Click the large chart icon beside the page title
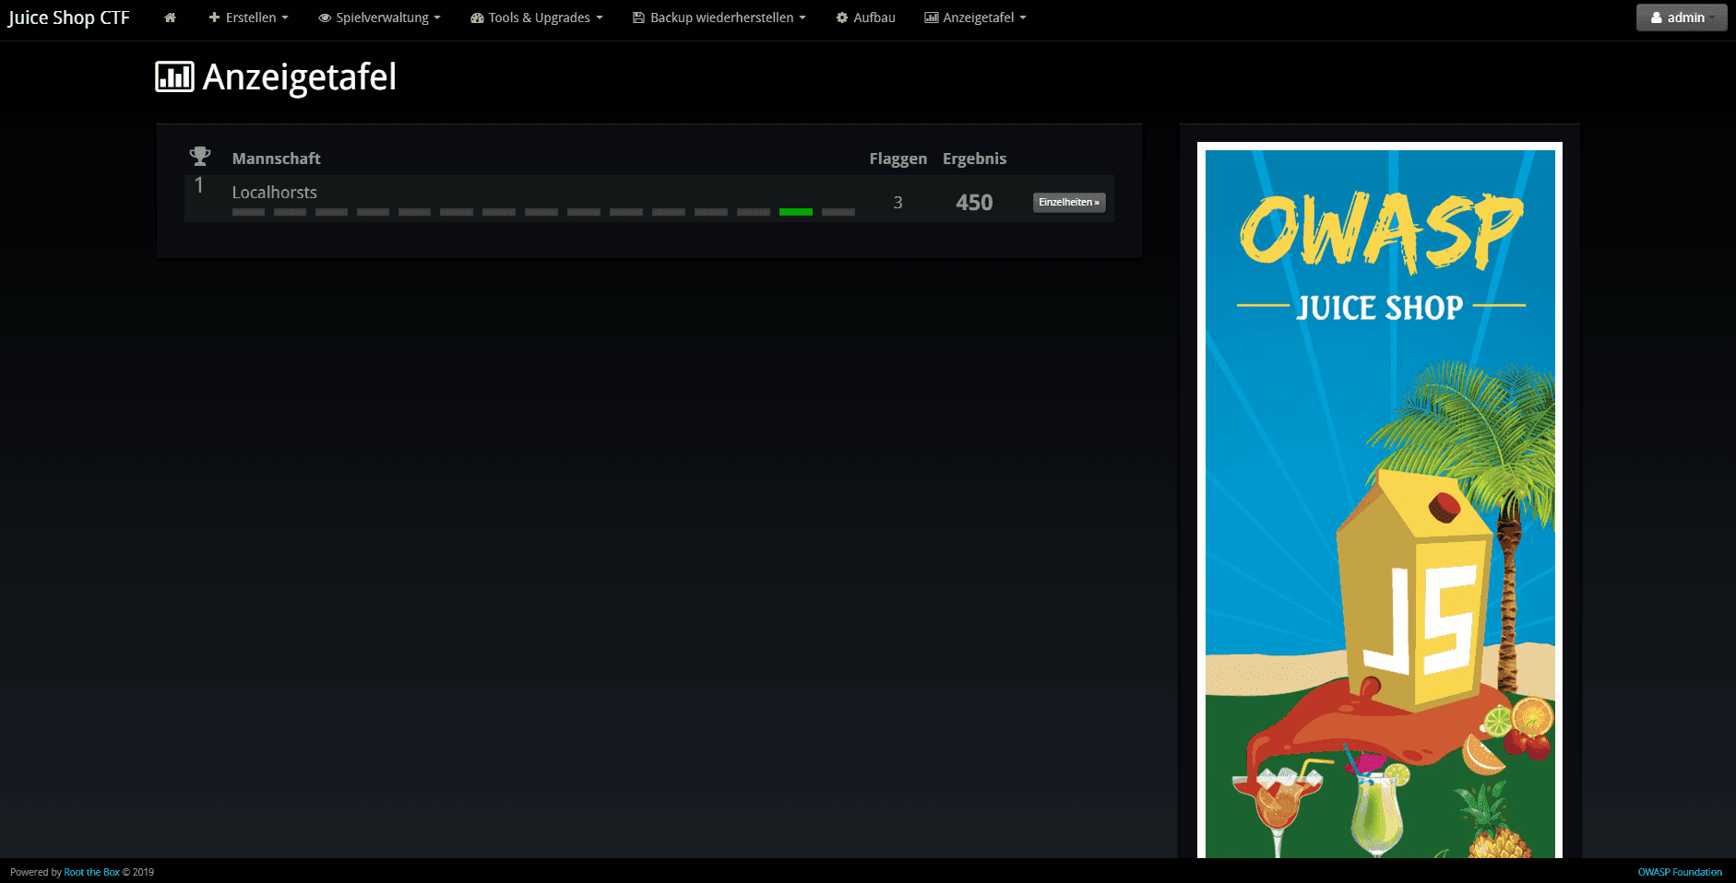Viewport: 1736px width, 883px height. [174, 77]
